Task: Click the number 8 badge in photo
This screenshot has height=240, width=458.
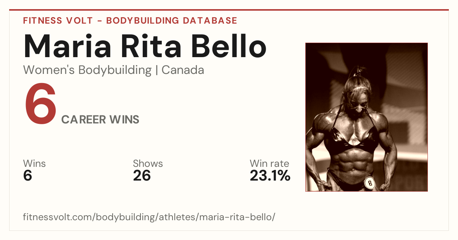Action: click(369, 183)
